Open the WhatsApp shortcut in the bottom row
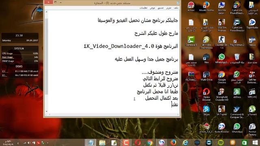The image size is (260, 146). 237,128
